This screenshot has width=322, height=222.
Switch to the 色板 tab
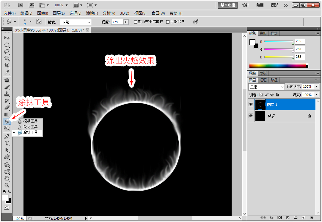click(x=263, y=33)
